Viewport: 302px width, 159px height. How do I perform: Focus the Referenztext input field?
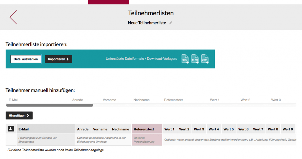[184, 100]
